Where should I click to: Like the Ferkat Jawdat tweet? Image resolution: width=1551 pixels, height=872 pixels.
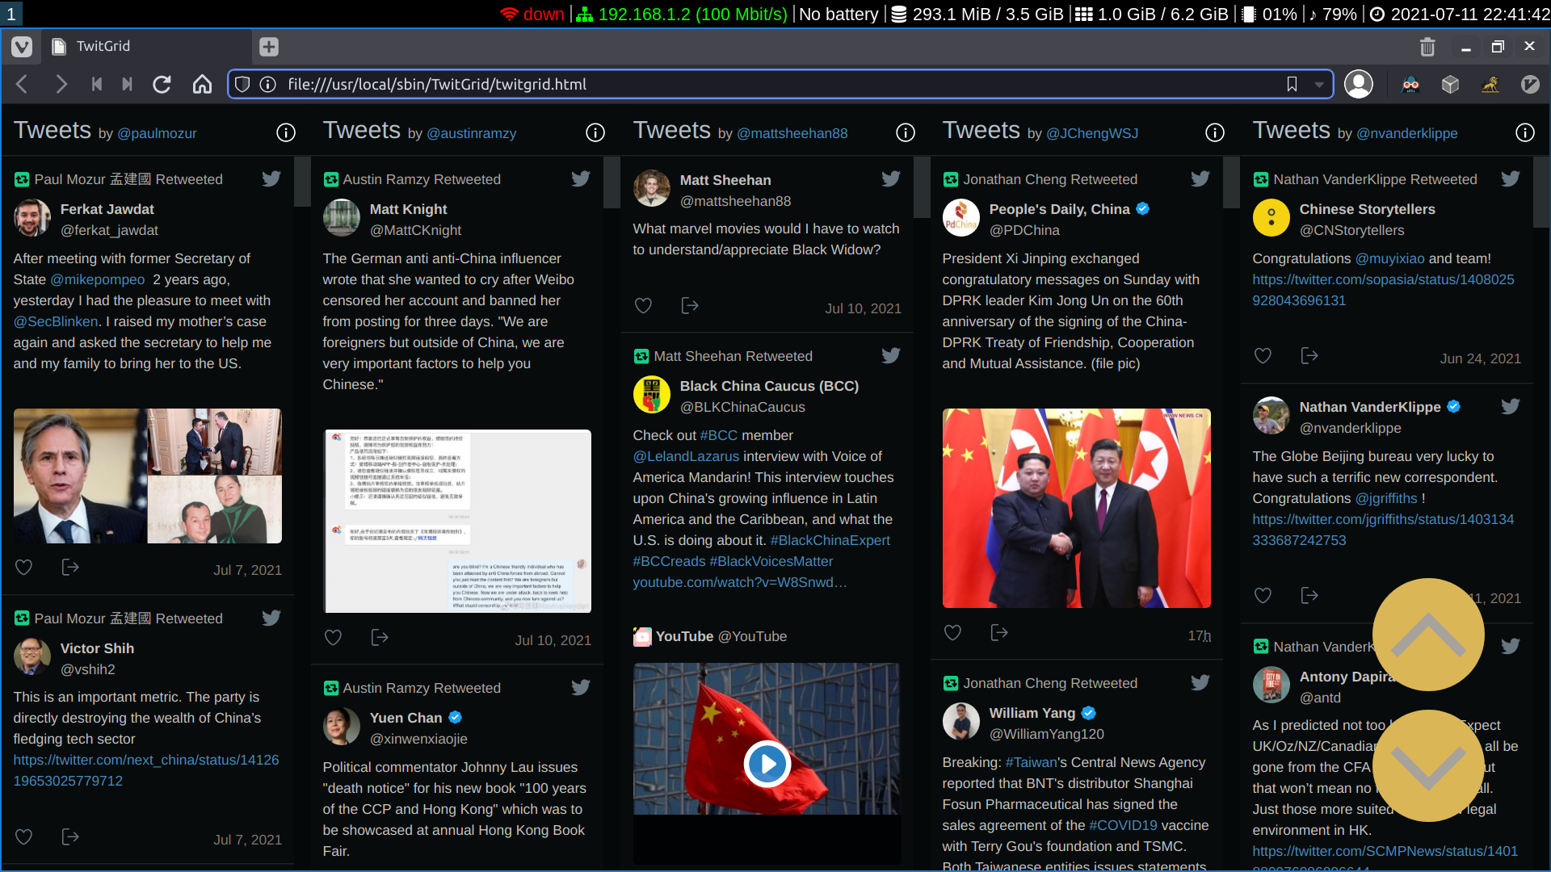(24, 568)
